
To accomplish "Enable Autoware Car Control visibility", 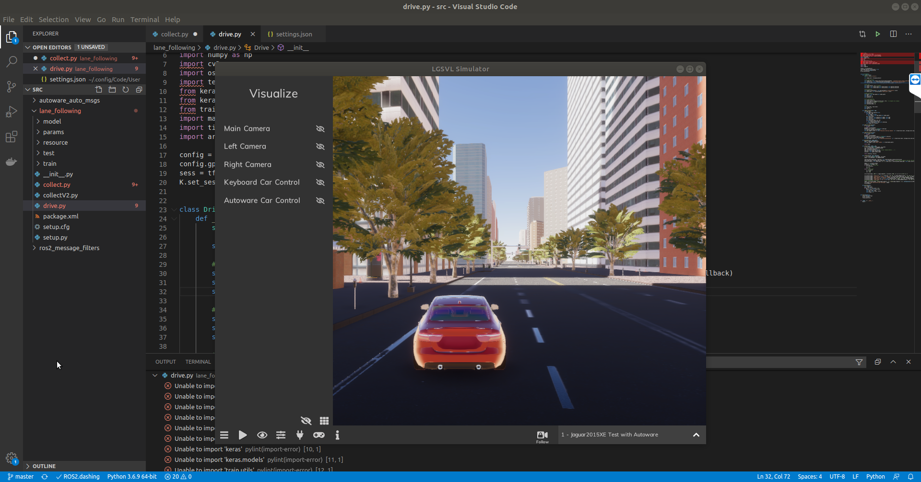I will click(x=320, y=200).
